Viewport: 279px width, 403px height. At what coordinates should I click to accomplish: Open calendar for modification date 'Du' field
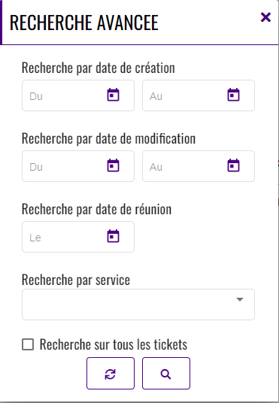[x=113, y=165]
